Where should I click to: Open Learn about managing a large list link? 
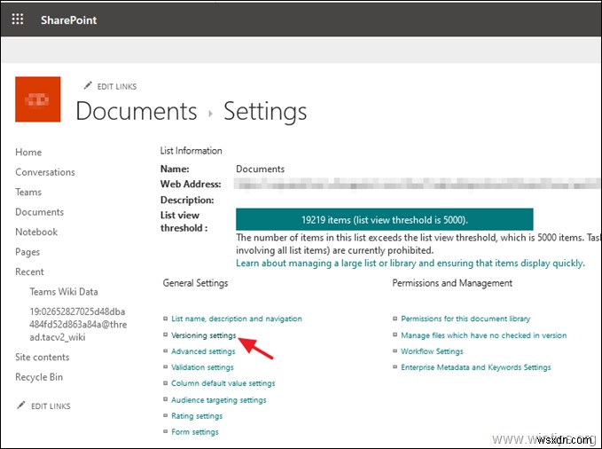(410, 264)
